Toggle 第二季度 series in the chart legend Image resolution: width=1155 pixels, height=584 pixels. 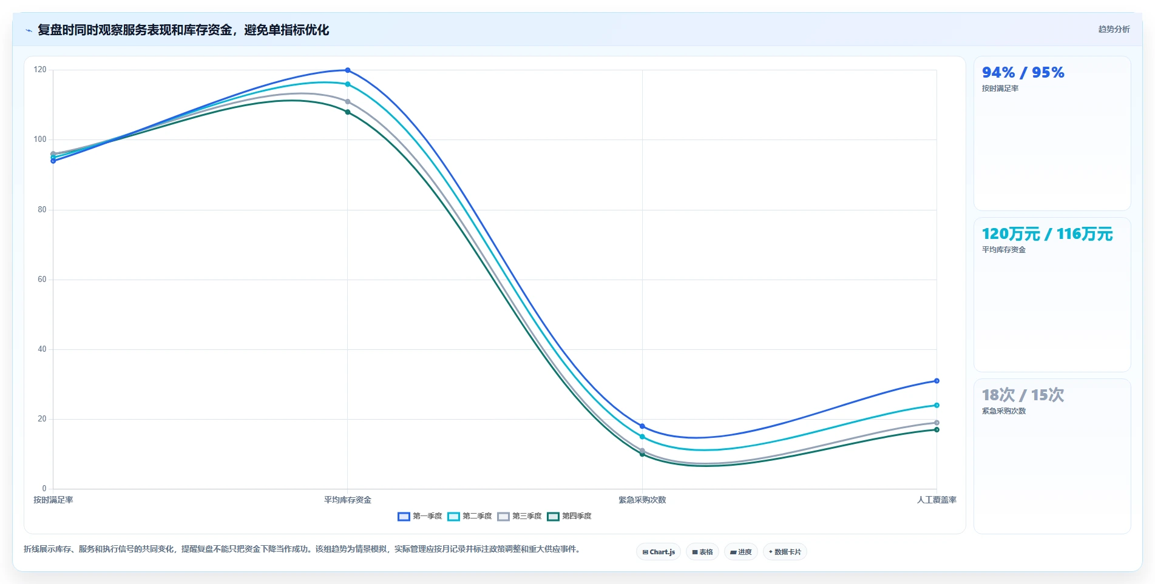coord(470,516)
